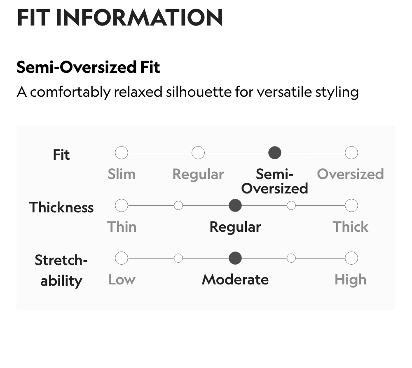
Task: Click the Stretch-ability row label
Action: tap(61, 270)
